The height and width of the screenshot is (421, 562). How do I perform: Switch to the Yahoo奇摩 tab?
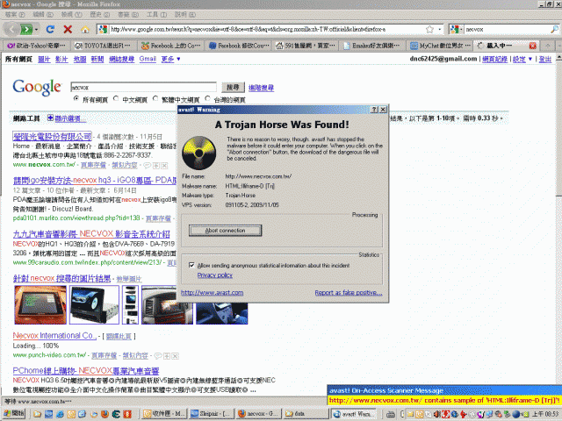point(36,46)
